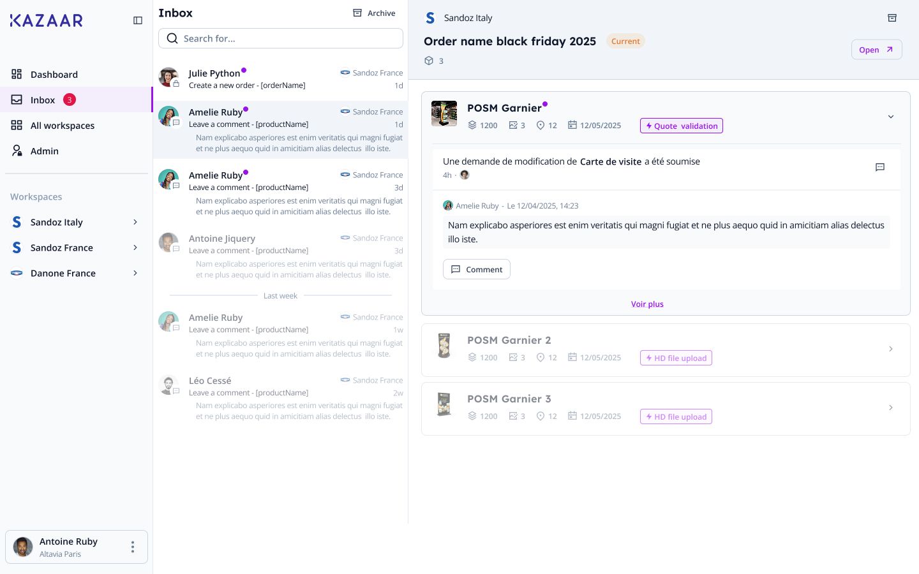919x574 pixels.
Task: Click the Kazaar logo
Action: coord(47,20)
